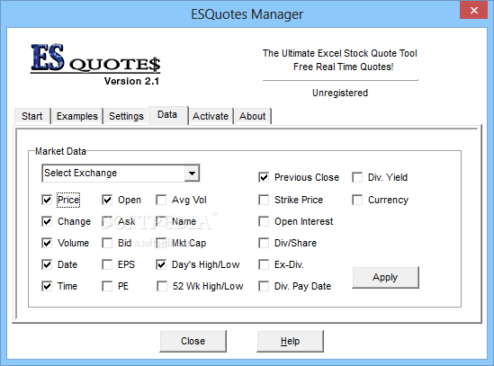This screenshot has width=494, height=366.
Task: Open the Examples tab
Action: coord(76,116)
